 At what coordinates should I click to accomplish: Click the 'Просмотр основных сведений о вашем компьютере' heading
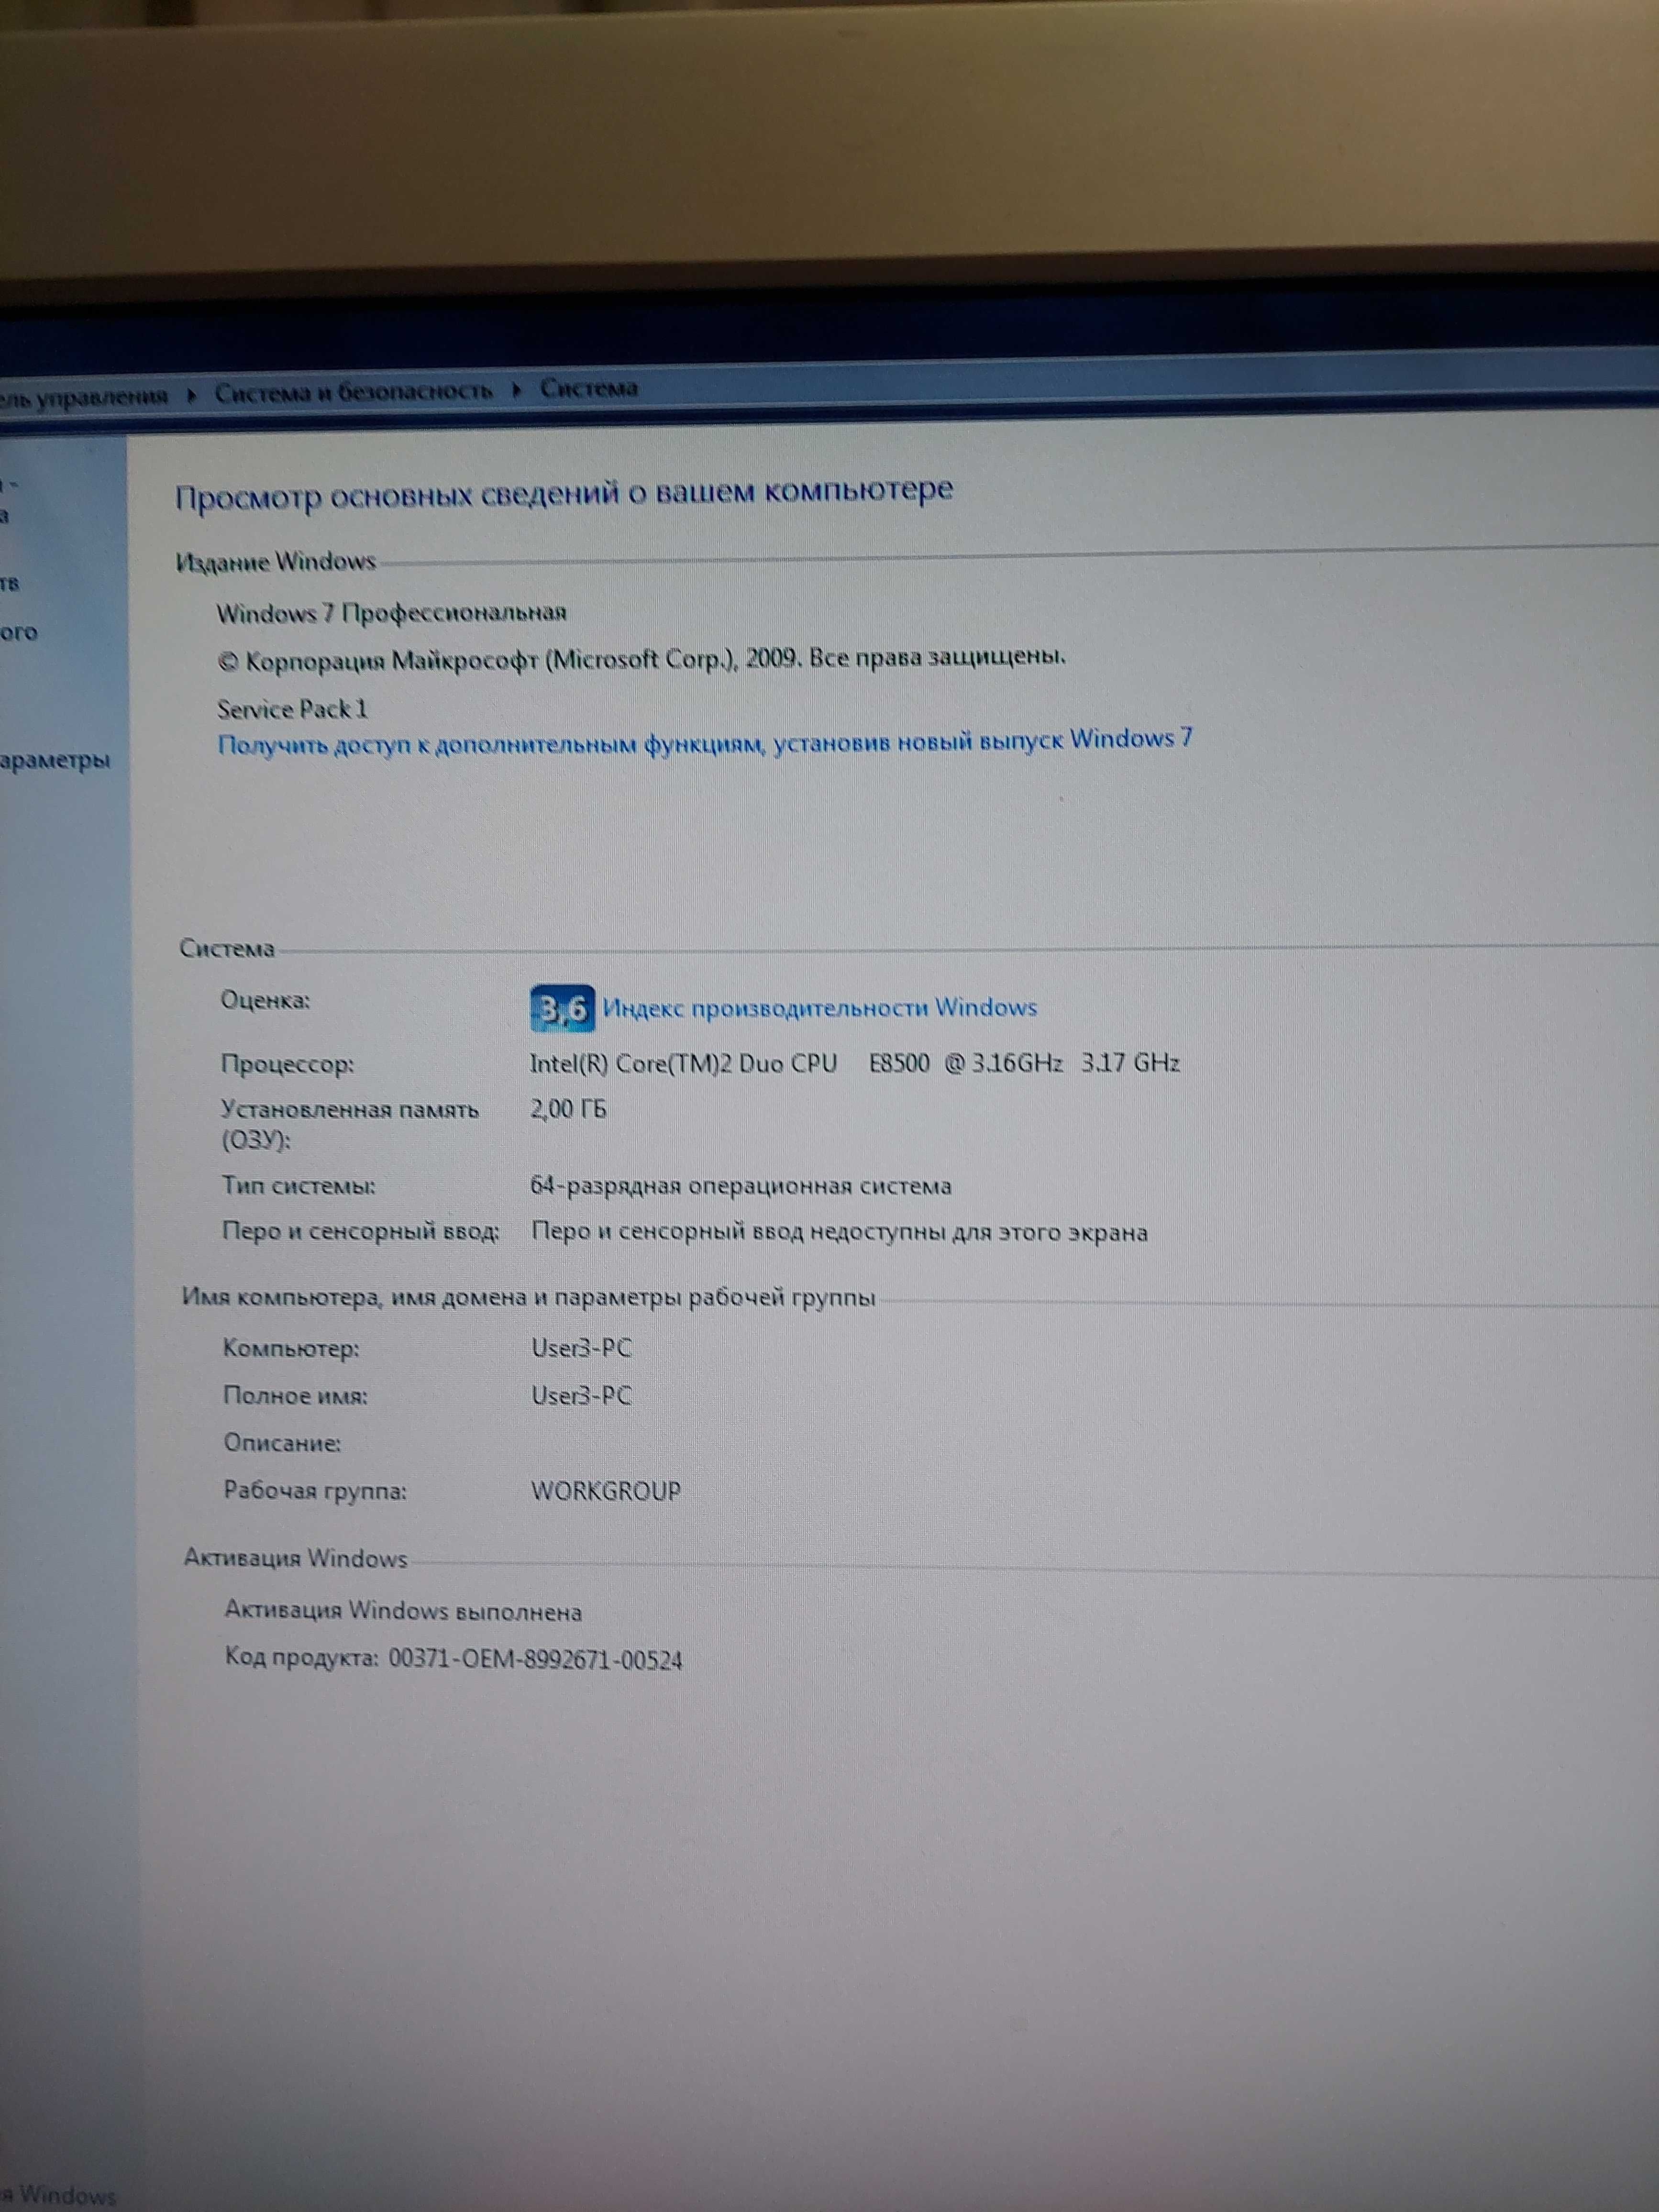pos(564,493)
